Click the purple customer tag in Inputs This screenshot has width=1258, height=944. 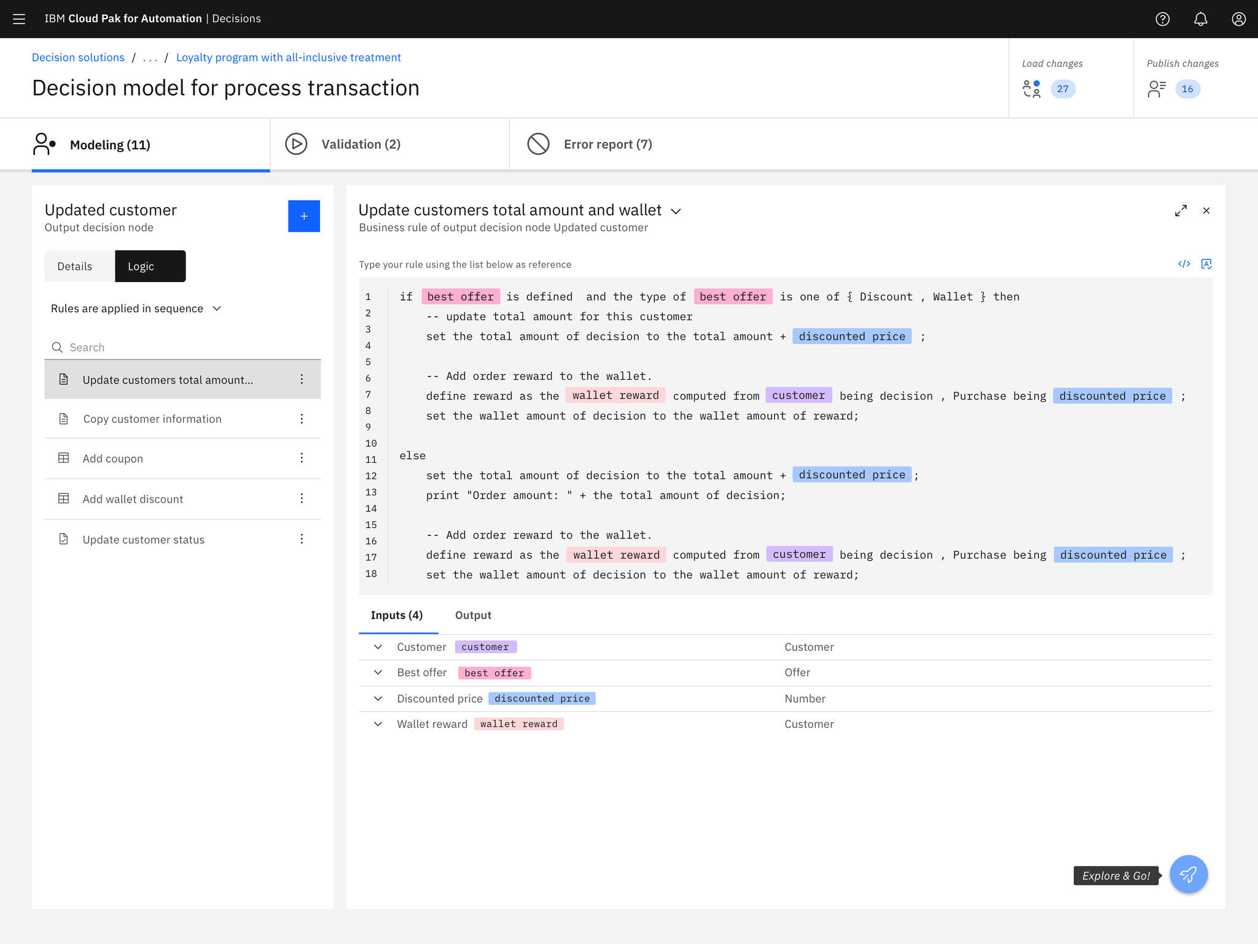485,647
